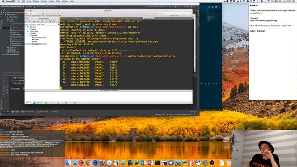This screenshot has height=167, width=297.
Task: Click the webcam video thumbnail
Action: point(264,148)
